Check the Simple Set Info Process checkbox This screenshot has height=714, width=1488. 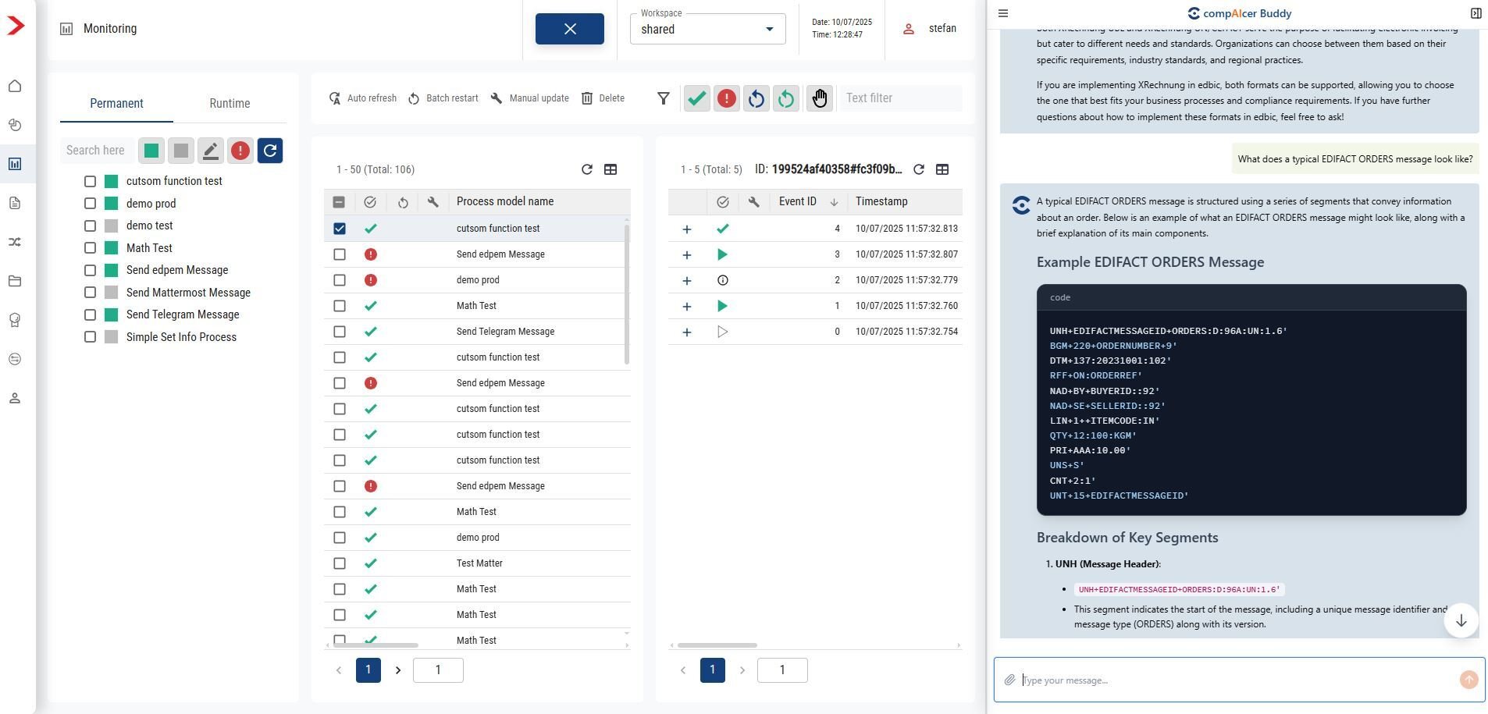(90, 337)
